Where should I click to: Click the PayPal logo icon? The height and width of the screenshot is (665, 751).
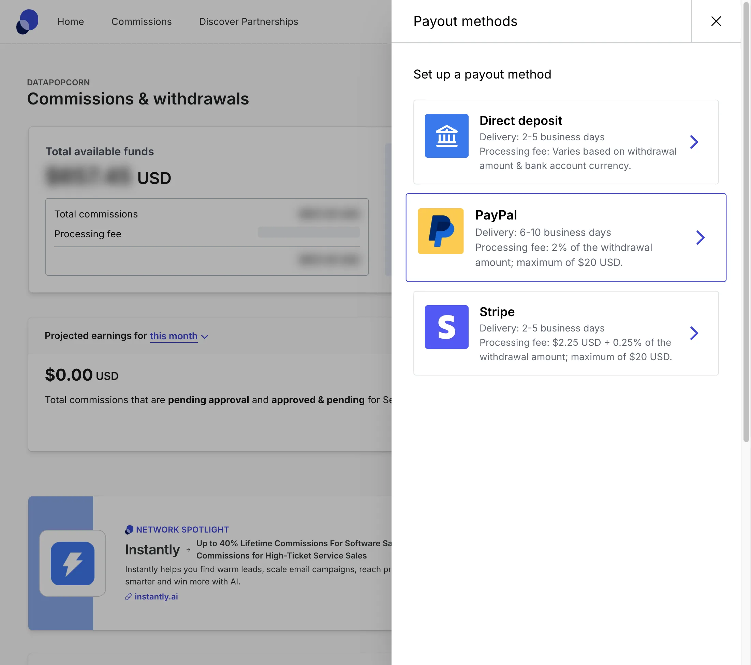point(441,231)
